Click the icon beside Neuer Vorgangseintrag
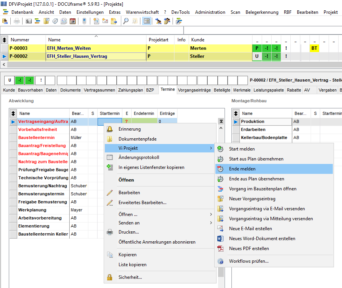The width and height of the screenshot is (342, 288). coord(220,199)
